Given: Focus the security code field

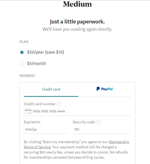Looking at the screenshot, I should pyautogui.click(x=102, y=129).
